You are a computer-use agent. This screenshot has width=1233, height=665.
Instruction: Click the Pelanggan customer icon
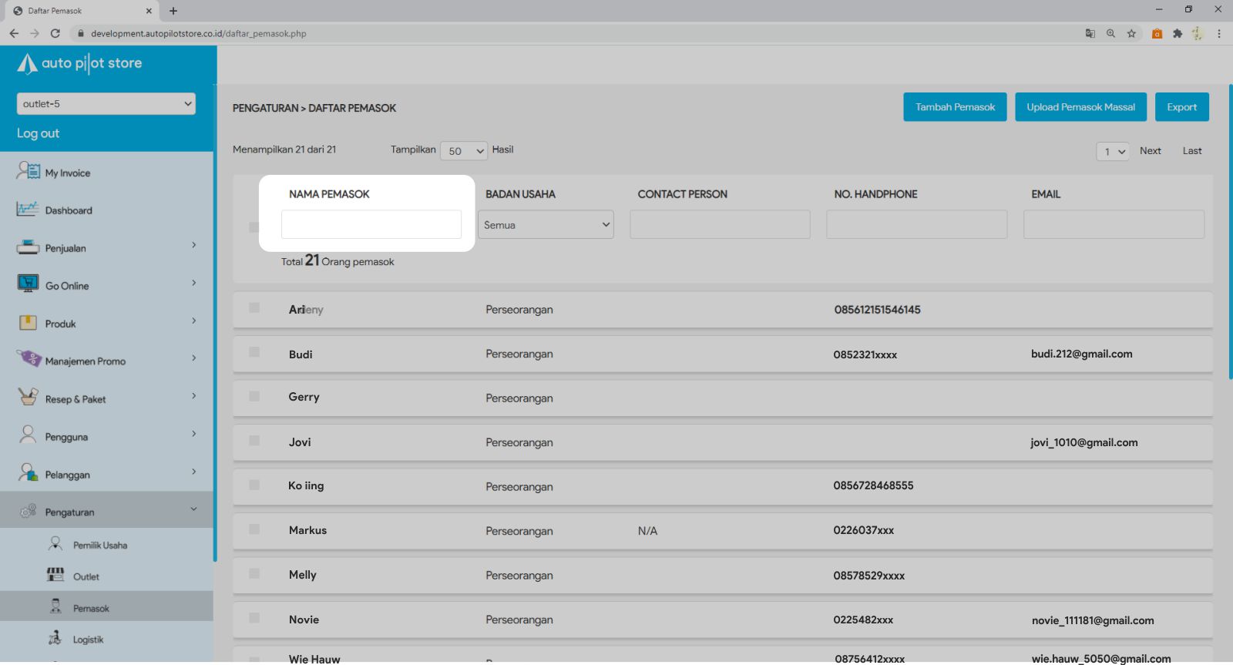(x=28, y=473)
